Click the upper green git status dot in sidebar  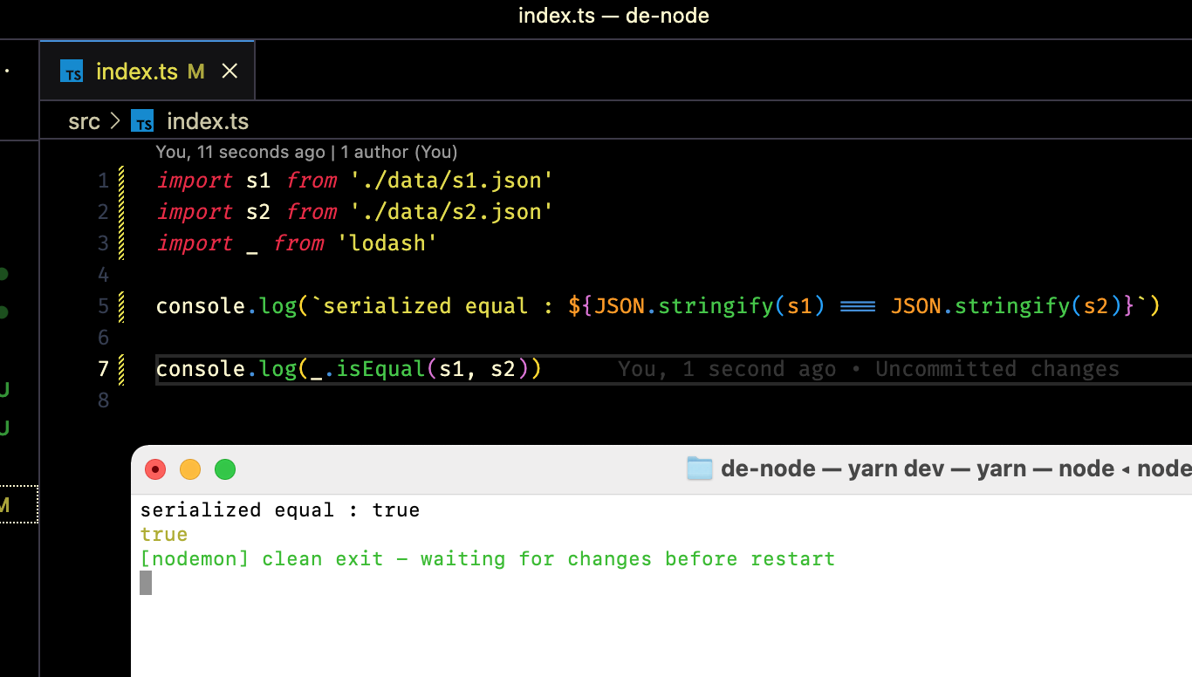click(4, 274)
